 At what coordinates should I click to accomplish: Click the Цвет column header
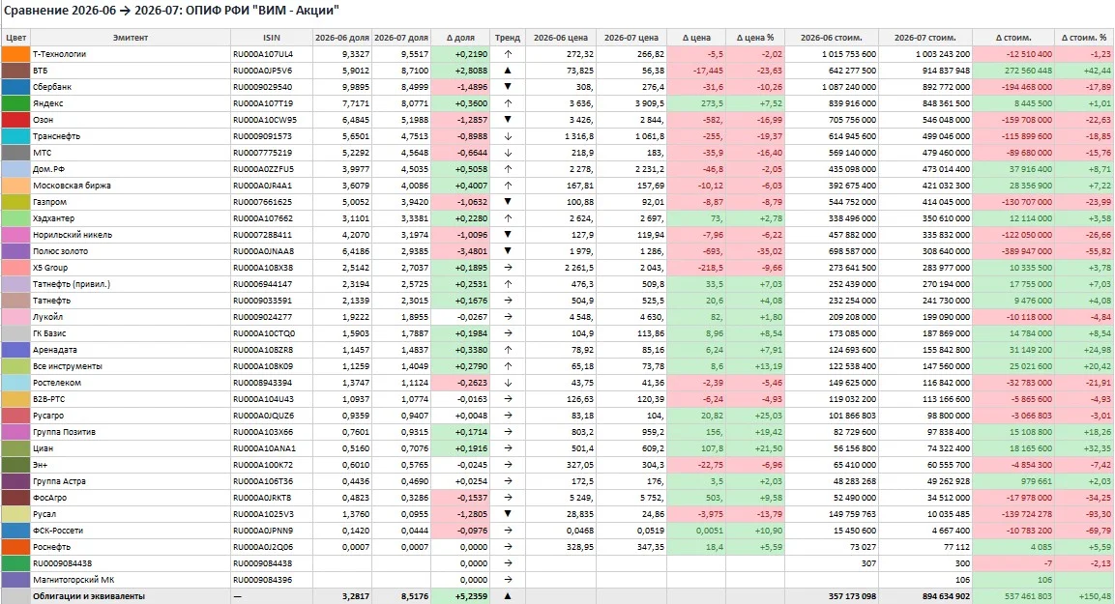pyautogui.click(x=15, y=38)
